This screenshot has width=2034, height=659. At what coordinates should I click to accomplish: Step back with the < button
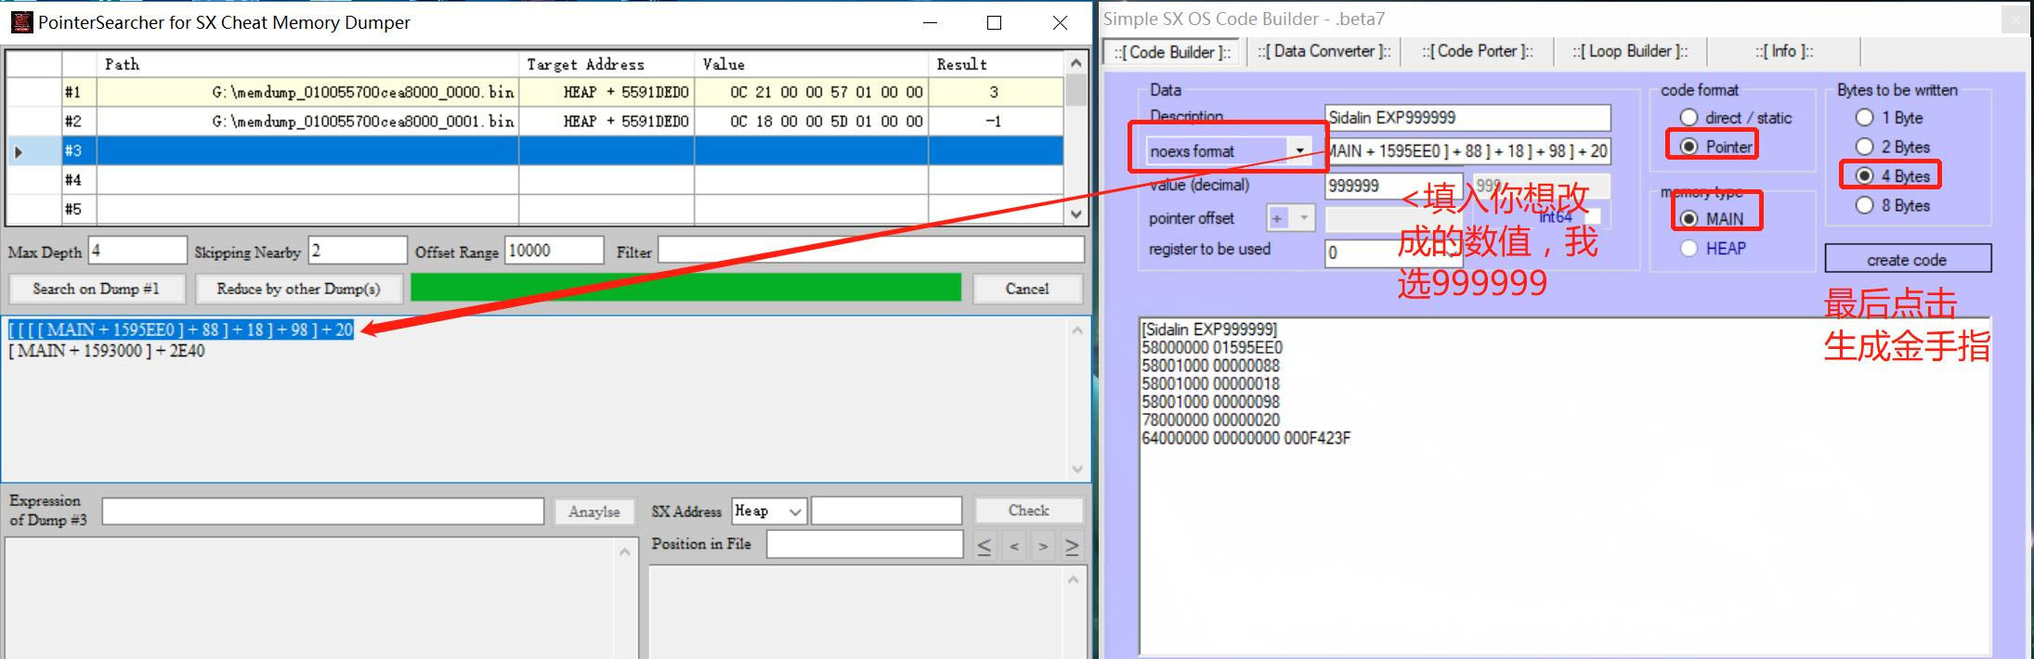(1014, 547)
